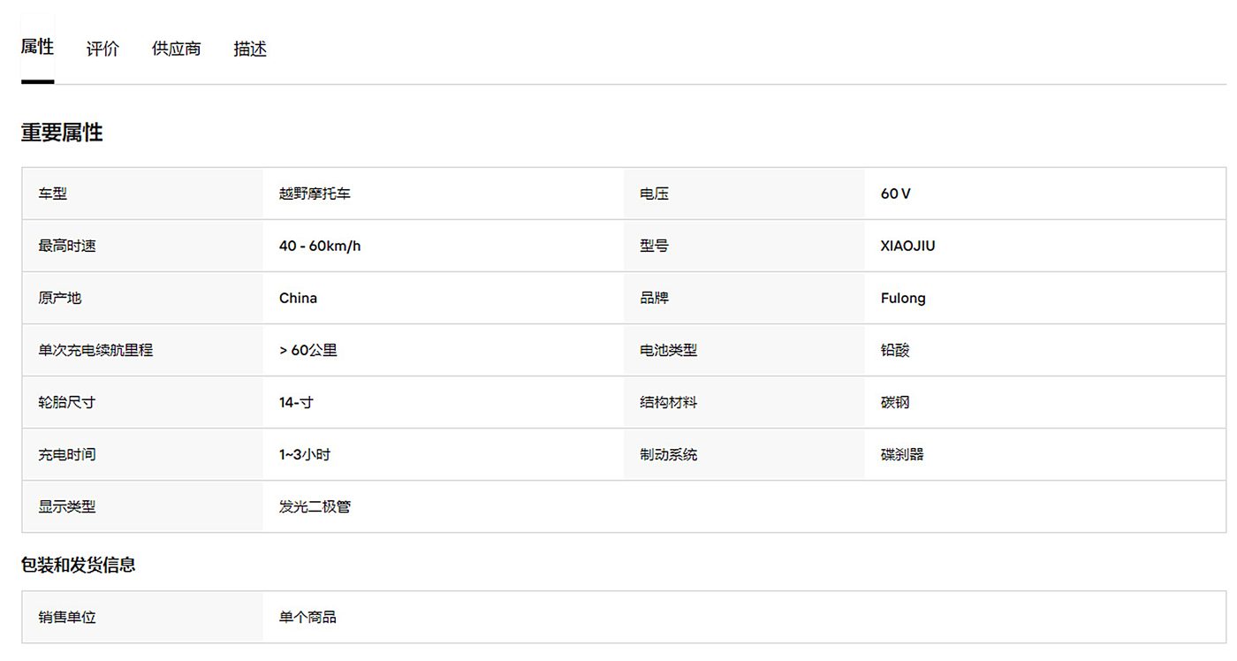Select the 60 V value

pos(895,194)
